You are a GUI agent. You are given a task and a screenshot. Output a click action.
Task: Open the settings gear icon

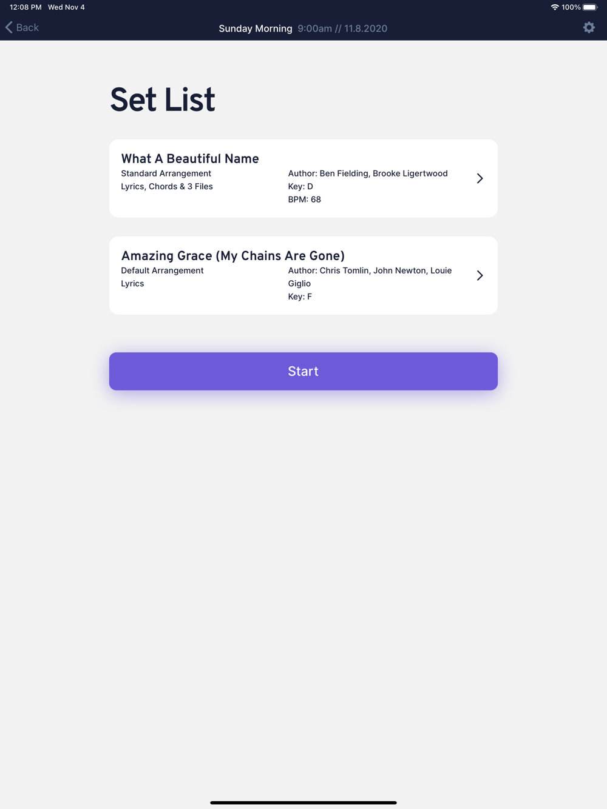point(589,27)
